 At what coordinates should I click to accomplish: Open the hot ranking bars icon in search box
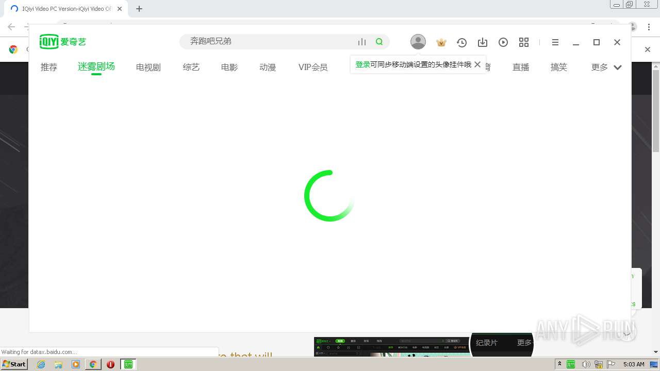coord(362,42)
